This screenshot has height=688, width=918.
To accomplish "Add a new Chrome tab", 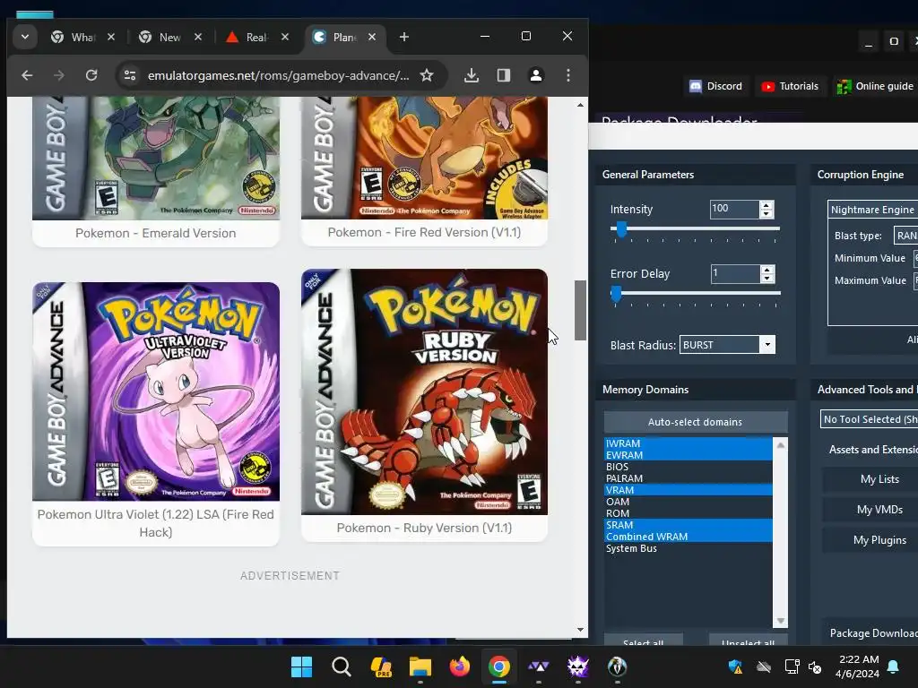I will pyautogui.click(x=404, y=37).
